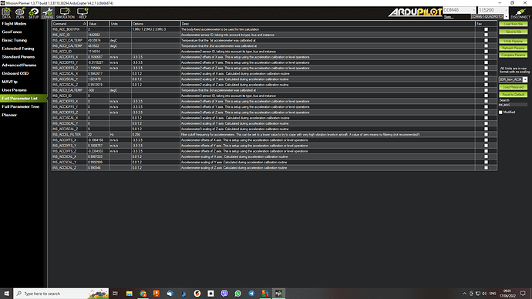Image resolution: width=532 pixels, height=299 pixels.
Task: Open the Stats link
Action: [x=448, y=17]
